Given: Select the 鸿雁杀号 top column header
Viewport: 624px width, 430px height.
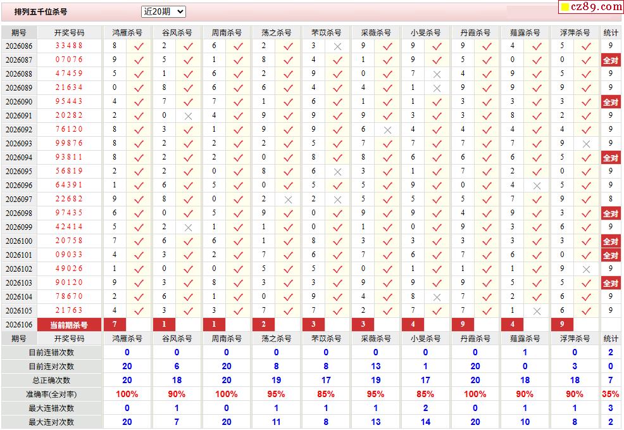Looking at the screenshot, I should click(127, 33).
